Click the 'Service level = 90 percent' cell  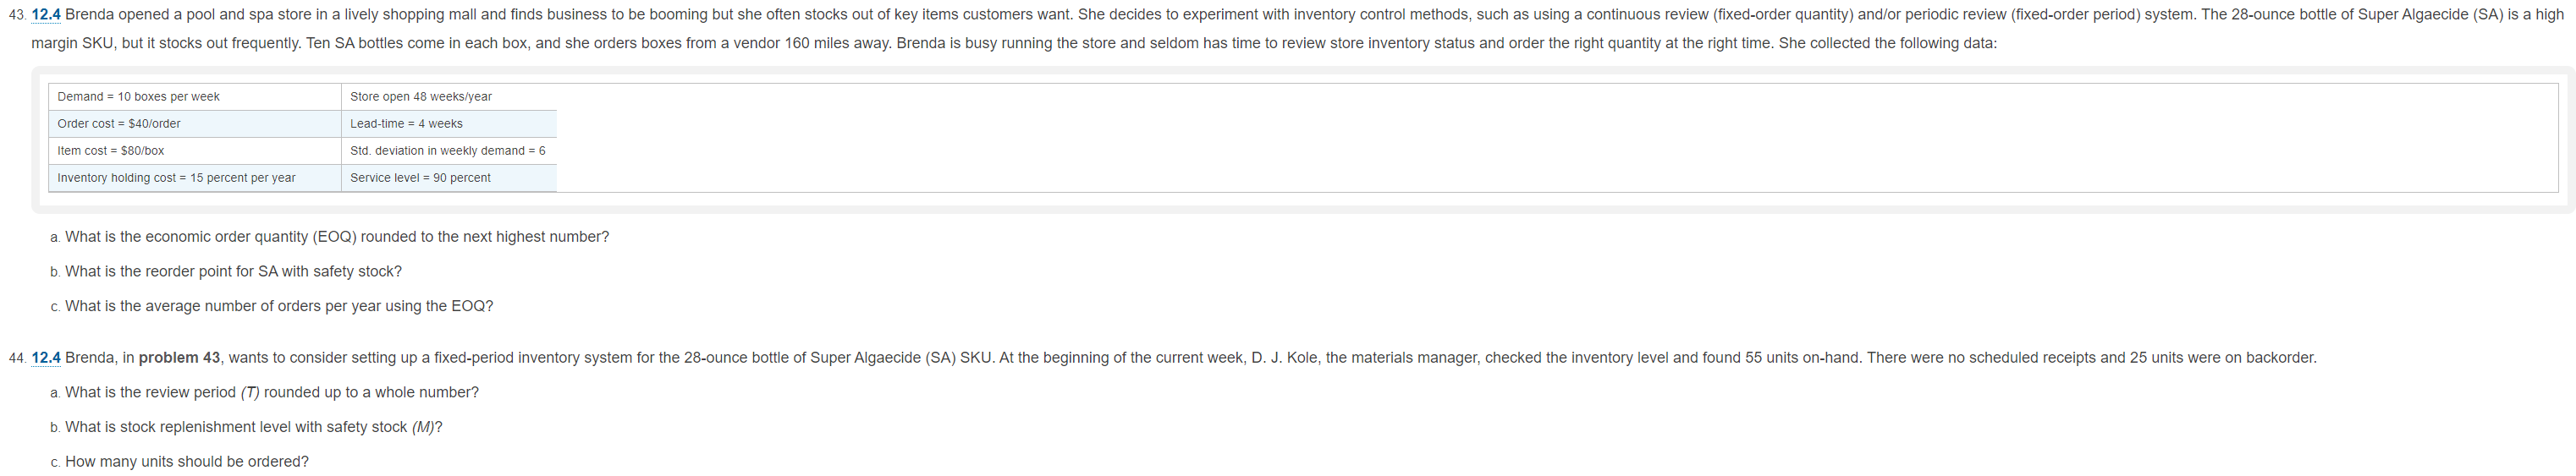pyautogui.click(x=449, y=178)
